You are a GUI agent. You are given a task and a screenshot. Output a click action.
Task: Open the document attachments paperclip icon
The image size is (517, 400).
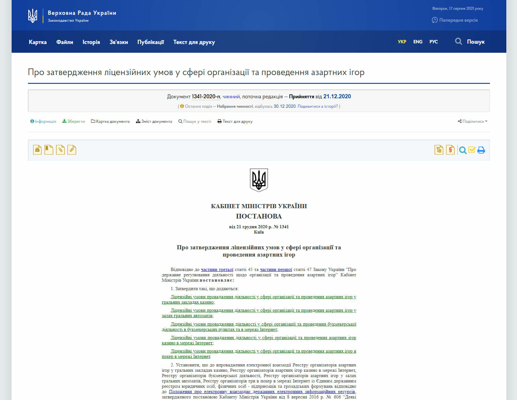click(60, 150)
